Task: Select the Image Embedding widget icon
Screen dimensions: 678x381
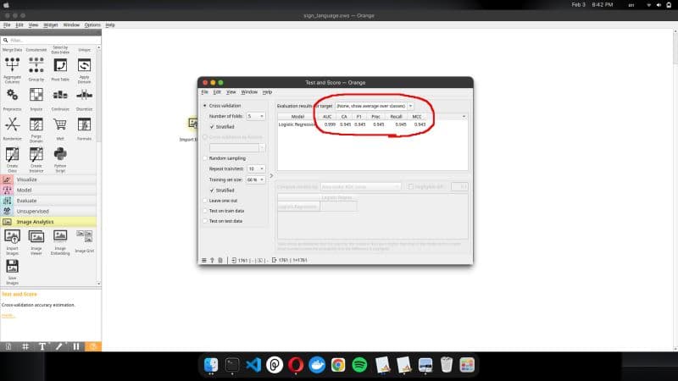Action: point(60,236)
